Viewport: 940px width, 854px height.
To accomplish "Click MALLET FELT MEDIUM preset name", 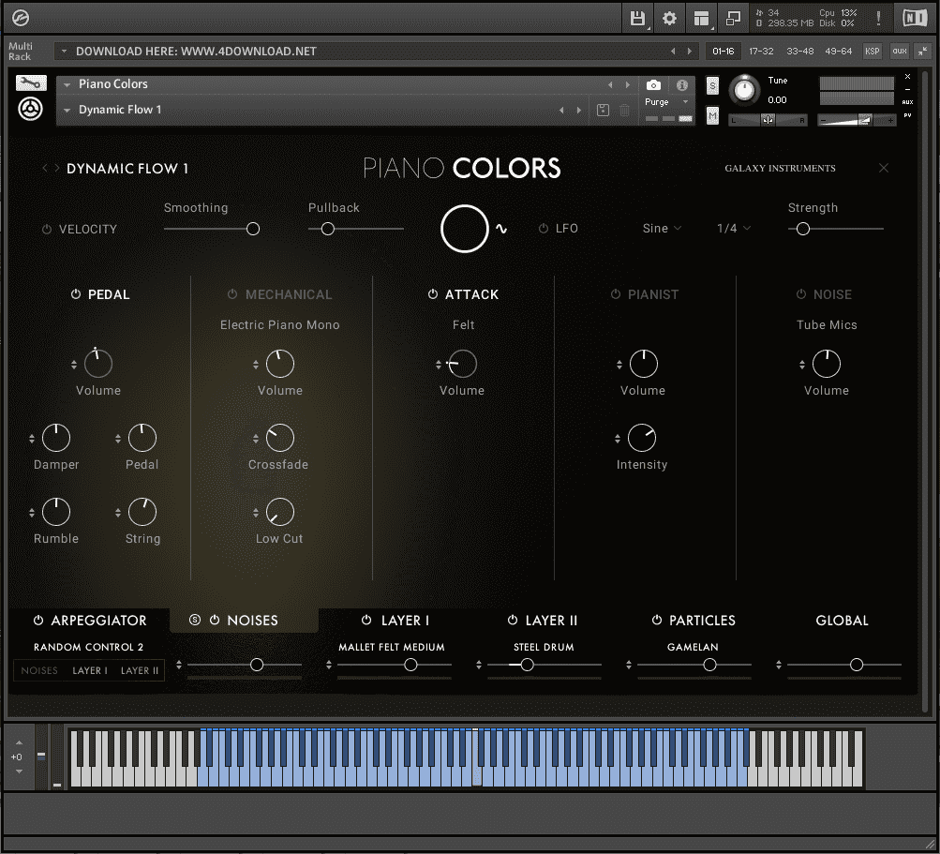I will (x=392, y=647).
